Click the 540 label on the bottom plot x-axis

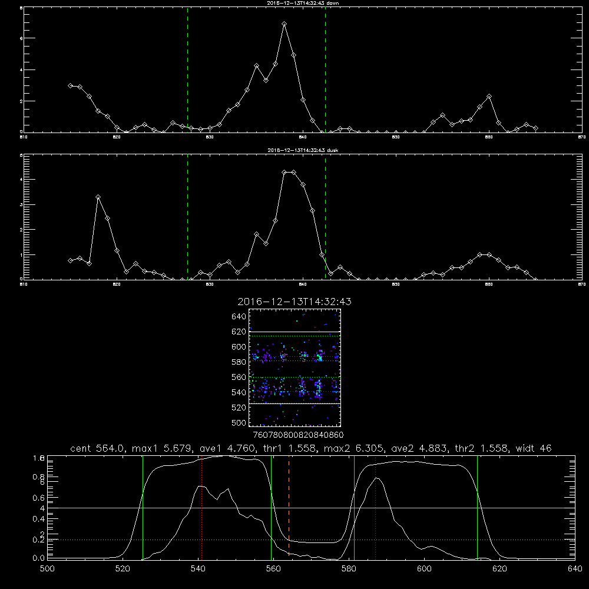click(198, 569)
